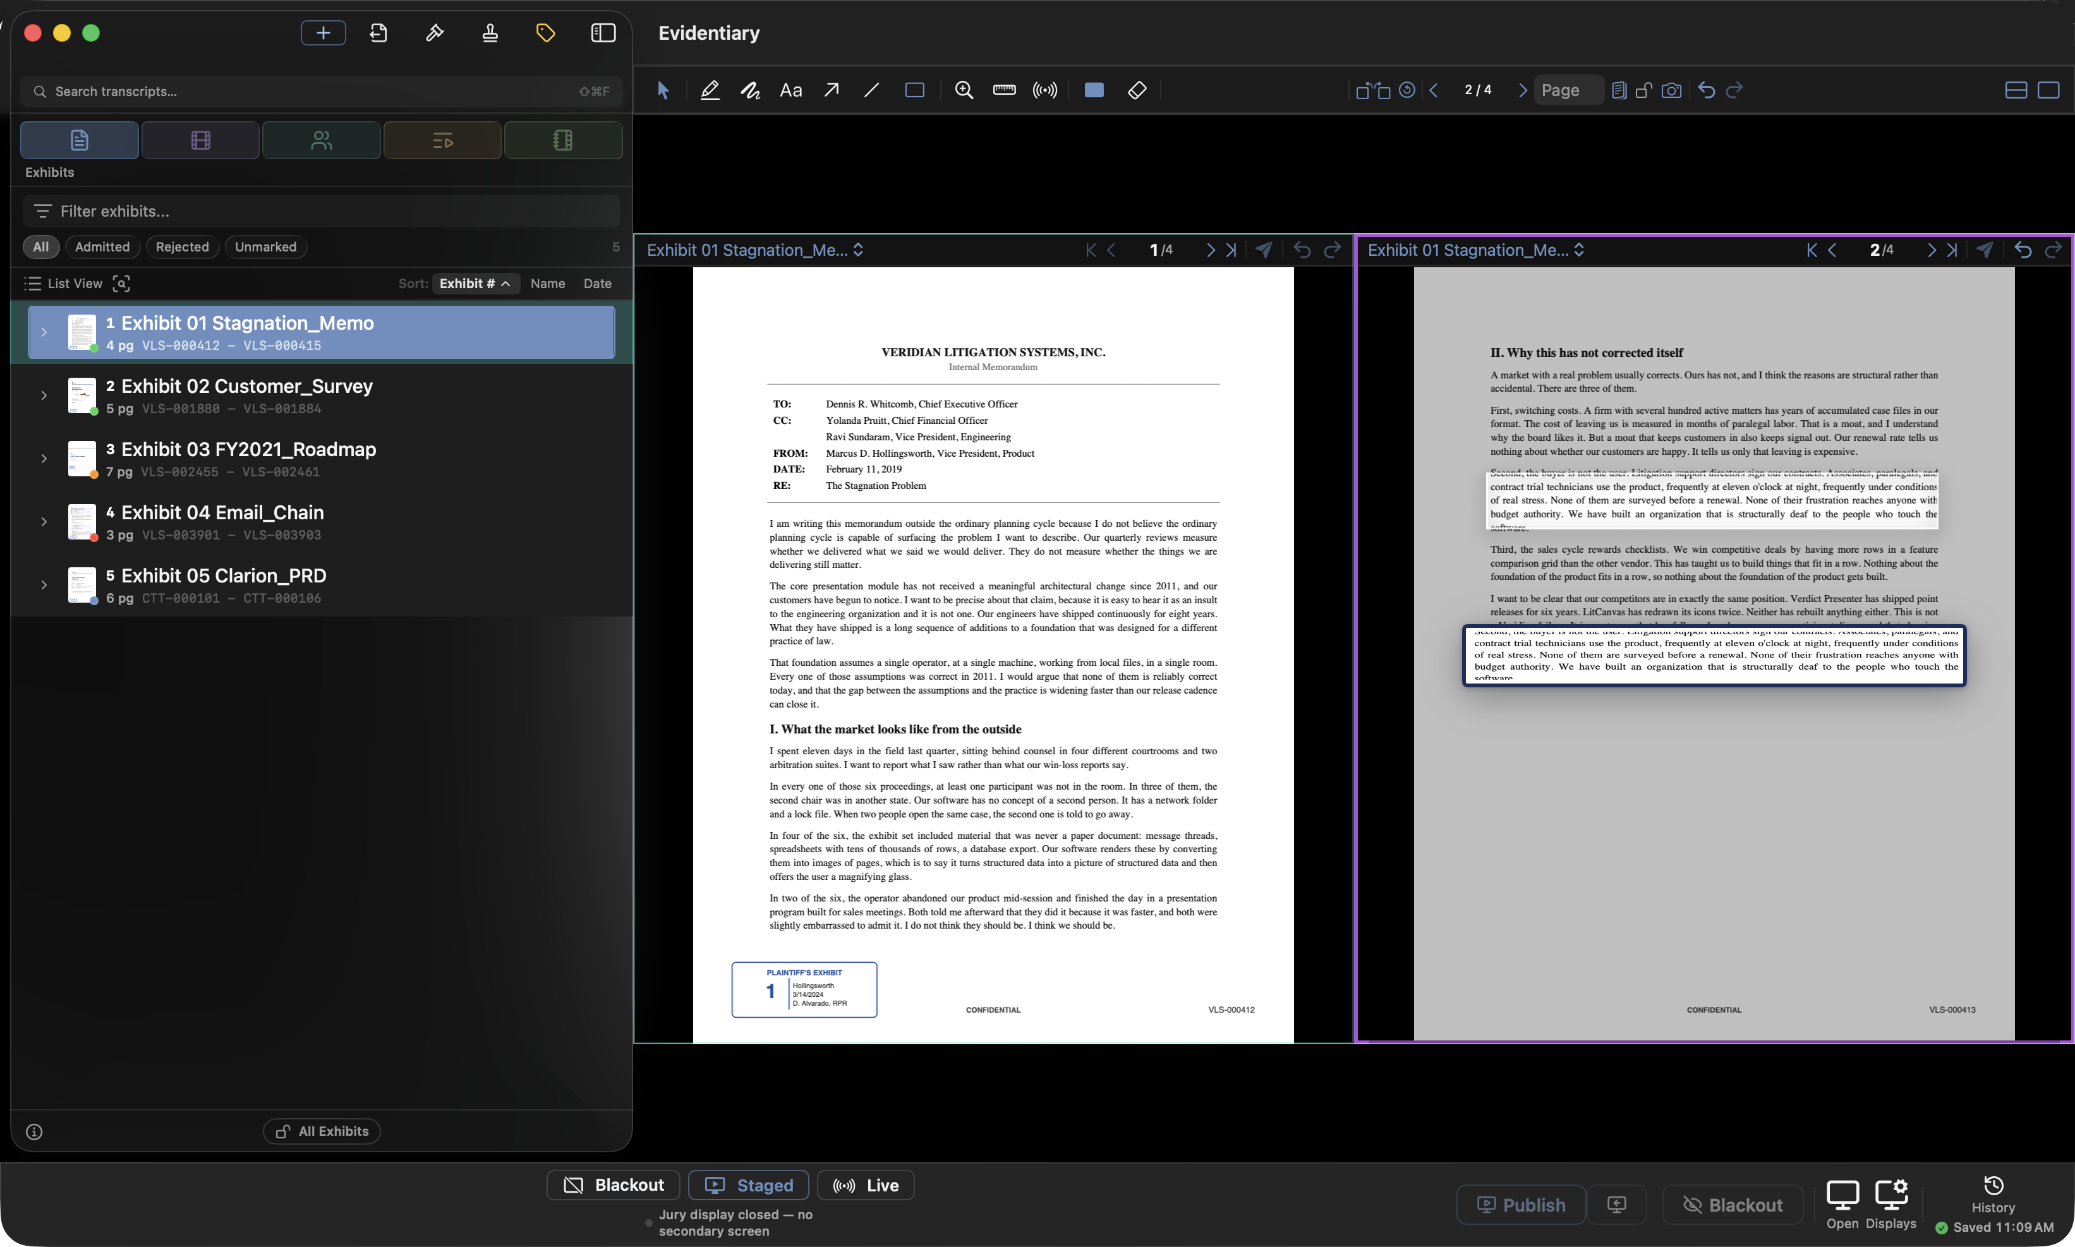Sort by Exhibit # column
The image size is (2075, 1247).
pyautogui.click(x=475, y=284)
